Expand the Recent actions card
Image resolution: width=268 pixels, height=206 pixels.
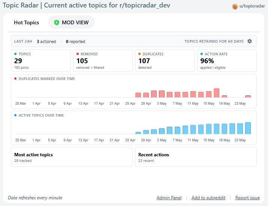tap(196, 157)
